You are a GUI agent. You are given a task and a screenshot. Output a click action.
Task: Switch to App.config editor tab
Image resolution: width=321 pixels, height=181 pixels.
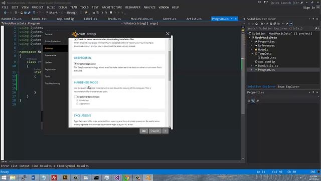click(65, 19)
